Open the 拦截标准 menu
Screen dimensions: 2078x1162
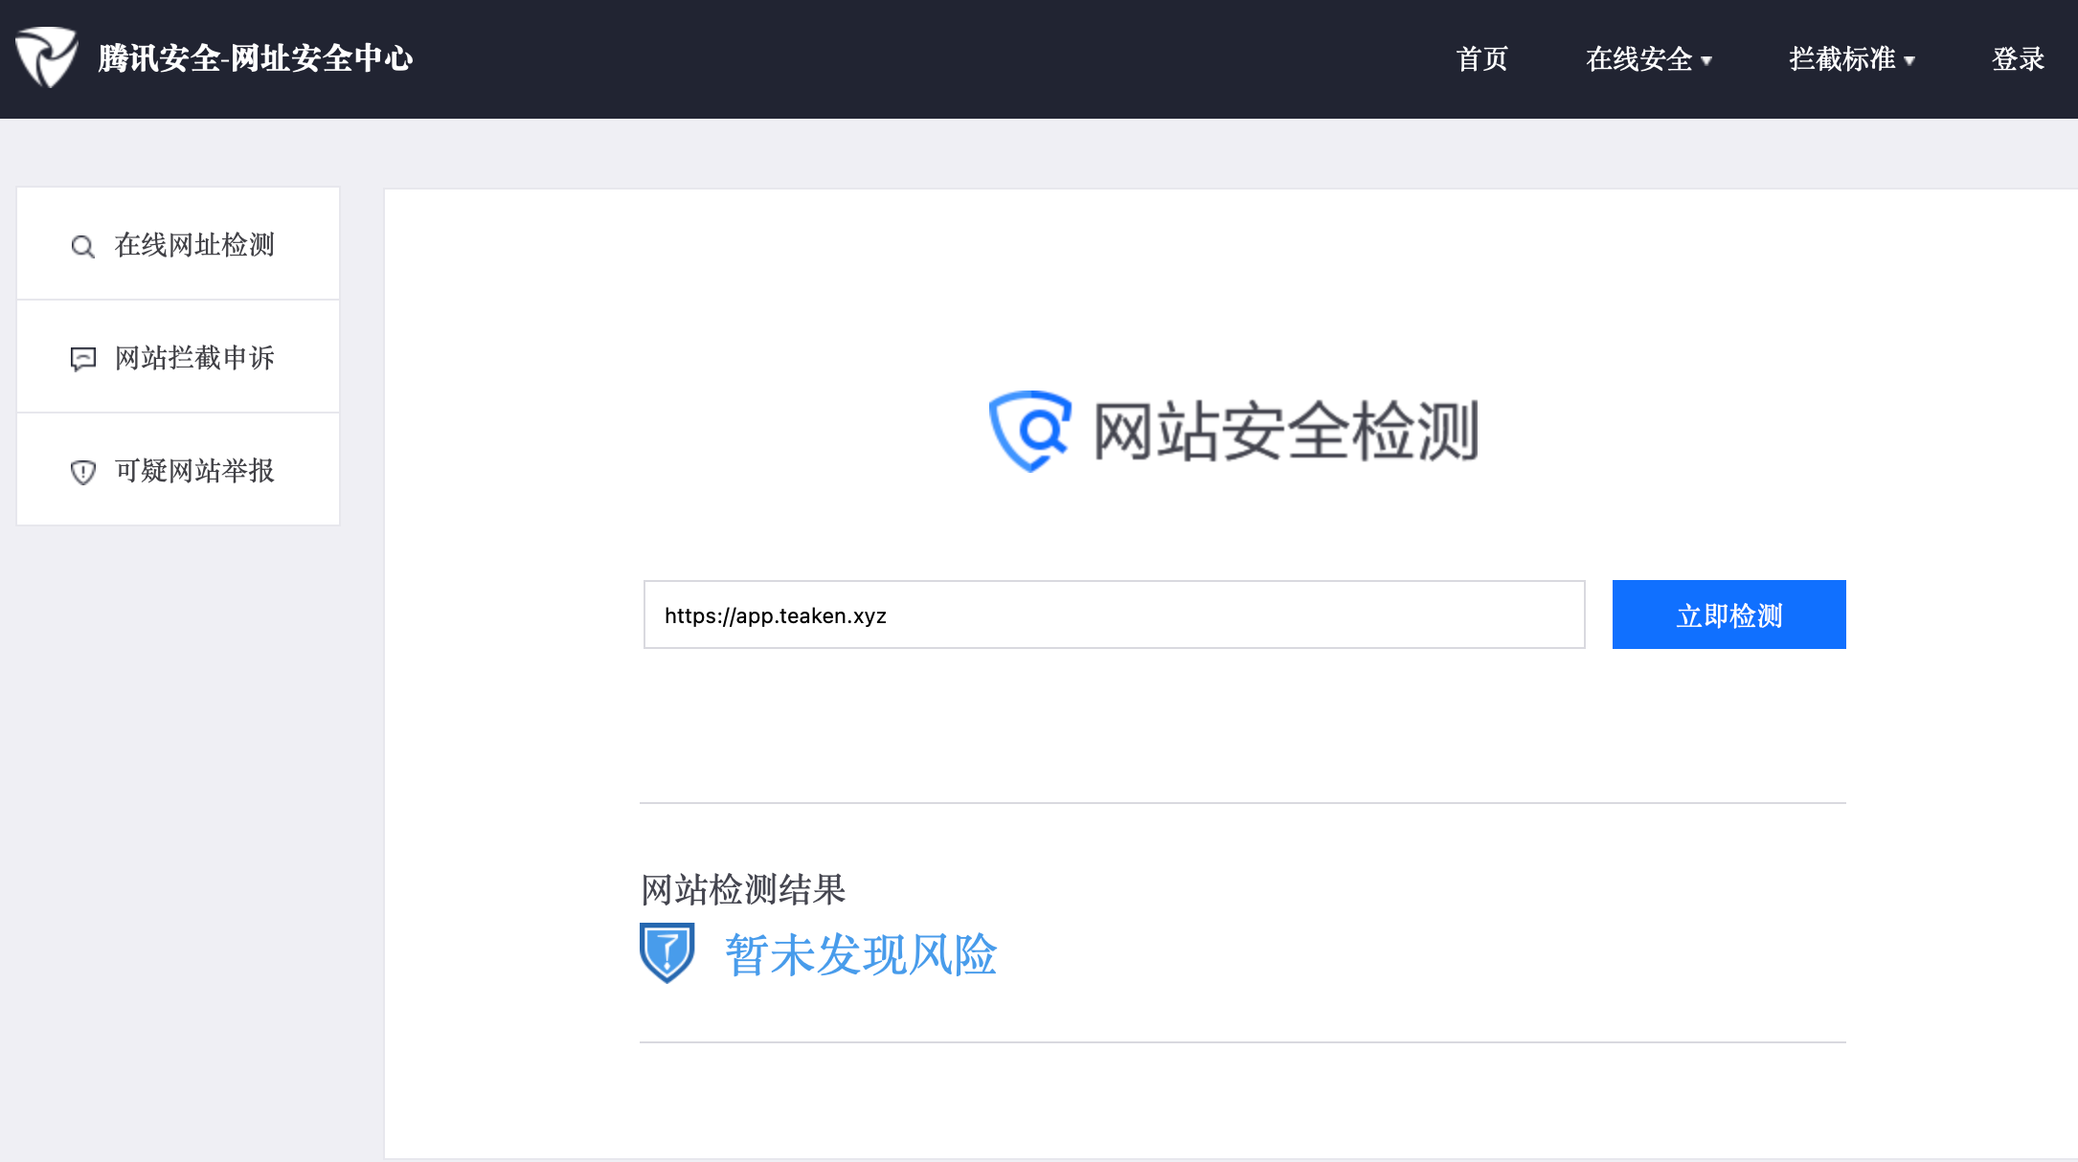pos(1841,59)
